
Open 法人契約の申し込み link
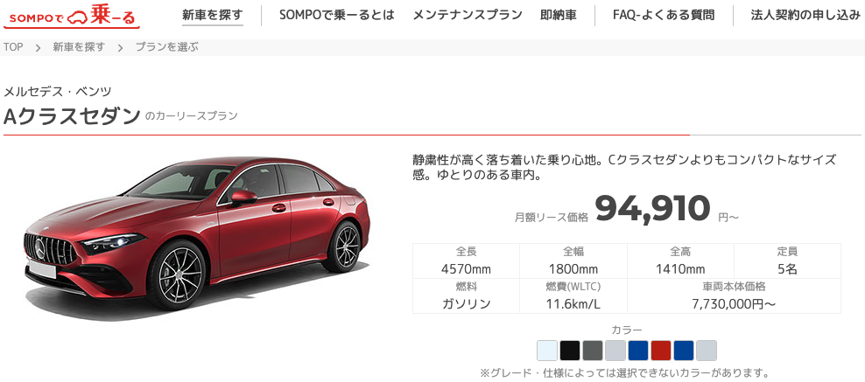[805, 15]
